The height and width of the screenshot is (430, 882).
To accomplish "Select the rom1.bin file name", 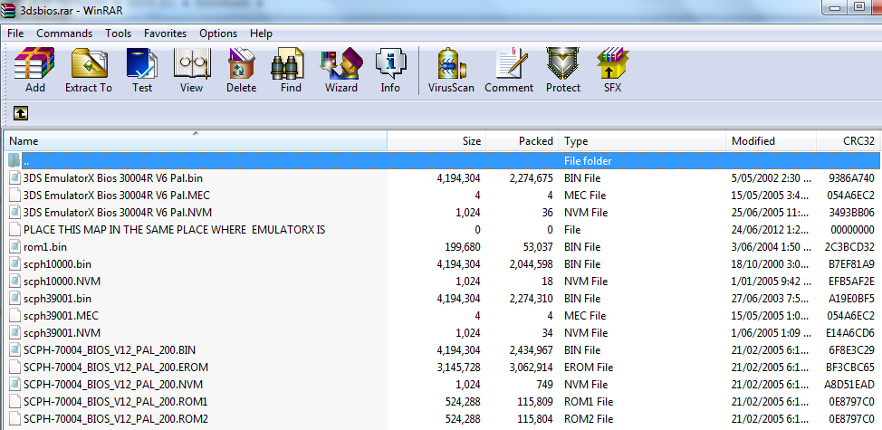I will (45, 247).
